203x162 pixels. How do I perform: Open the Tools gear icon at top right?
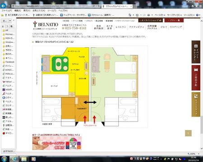[201, 6]
